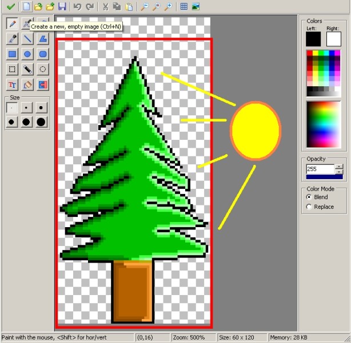
Task: Toggle the grid display icon
Action: pos(184,7)
